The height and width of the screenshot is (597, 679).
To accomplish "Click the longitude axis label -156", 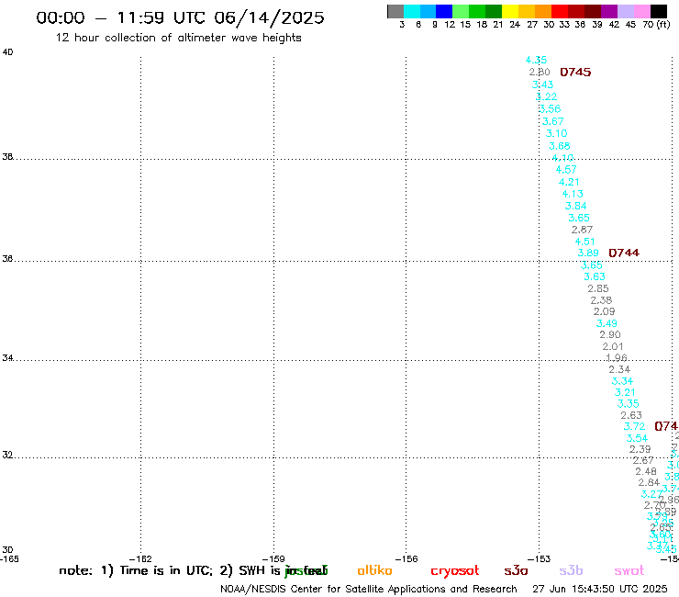I will coord(406,558).
